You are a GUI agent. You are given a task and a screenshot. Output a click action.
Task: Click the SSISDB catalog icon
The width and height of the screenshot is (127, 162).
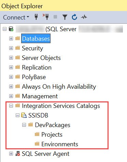tap(24, 115)
